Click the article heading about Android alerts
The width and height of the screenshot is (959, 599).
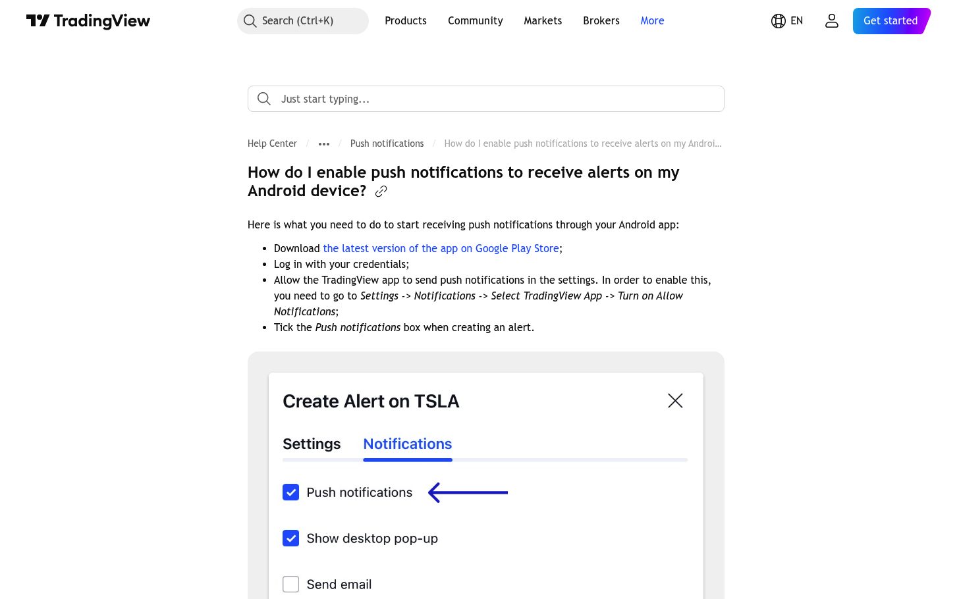pyautogui.click(x=463, y=182)
